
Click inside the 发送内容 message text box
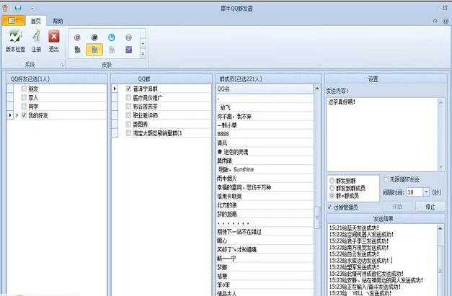[386, 133]
